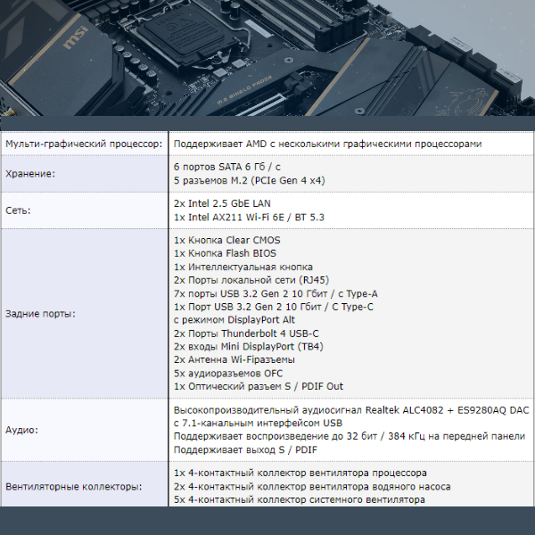Click '1x Intel AX211 Wi-Fi 6E / BT 5.3' line
535x535 pixels.
click(x=249, y=218)
